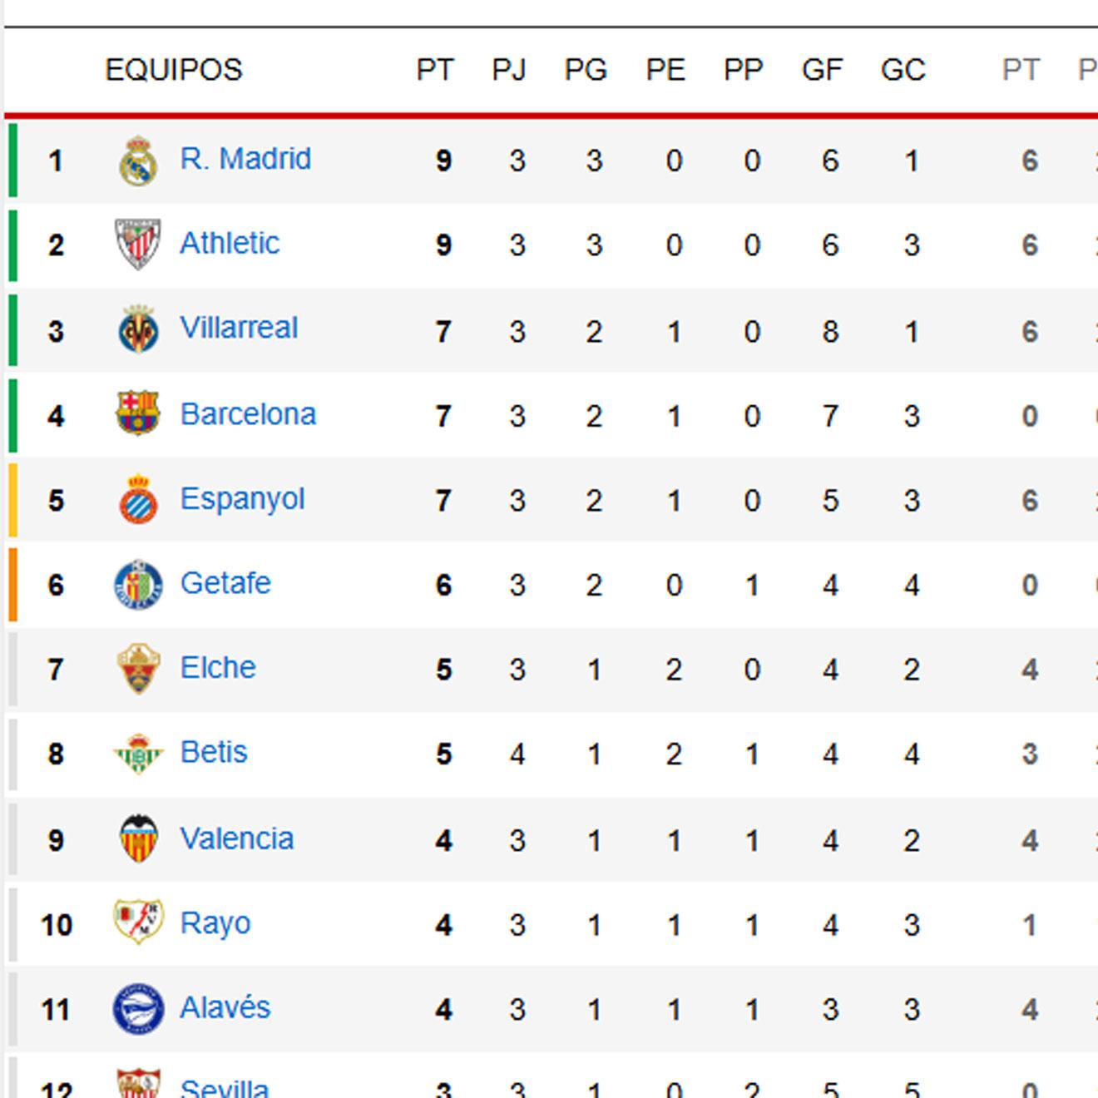This screenshot has width=1098, height=1098.
Task: Click the Elche crest icon
Action: click(138, 669)
